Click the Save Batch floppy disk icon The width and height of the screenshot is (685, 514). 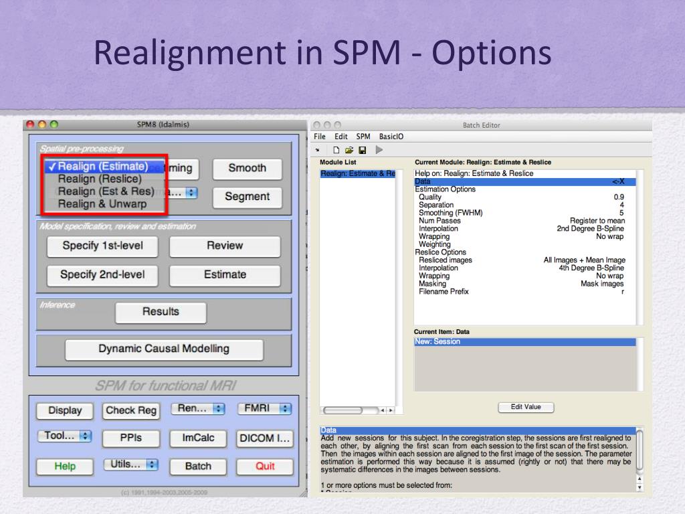362,150
